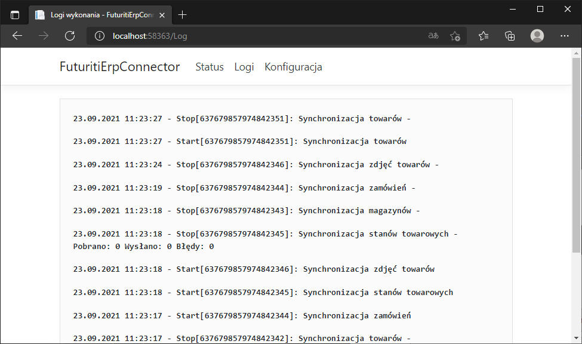Open Collections icon in toolbar
The height and width of the screenshot is (344, 582).
point(510,36)
